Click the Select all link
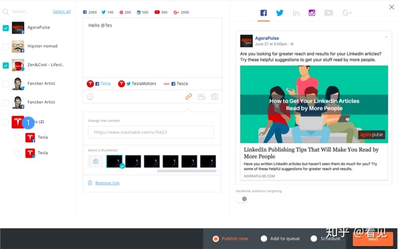This screenshot has width=398, height=249. click(x=62, y=11)
